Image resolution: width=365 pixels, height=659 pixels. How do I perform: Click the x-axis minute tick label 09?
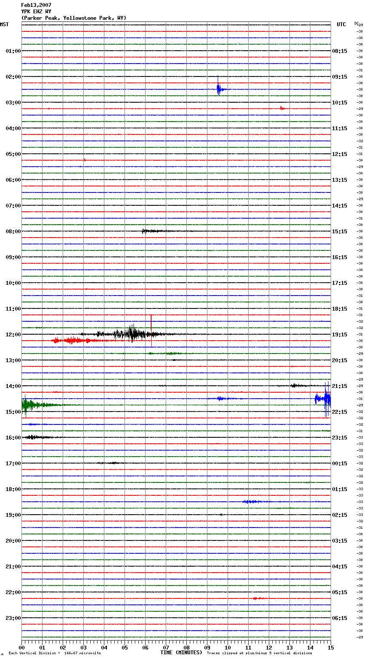207,647
